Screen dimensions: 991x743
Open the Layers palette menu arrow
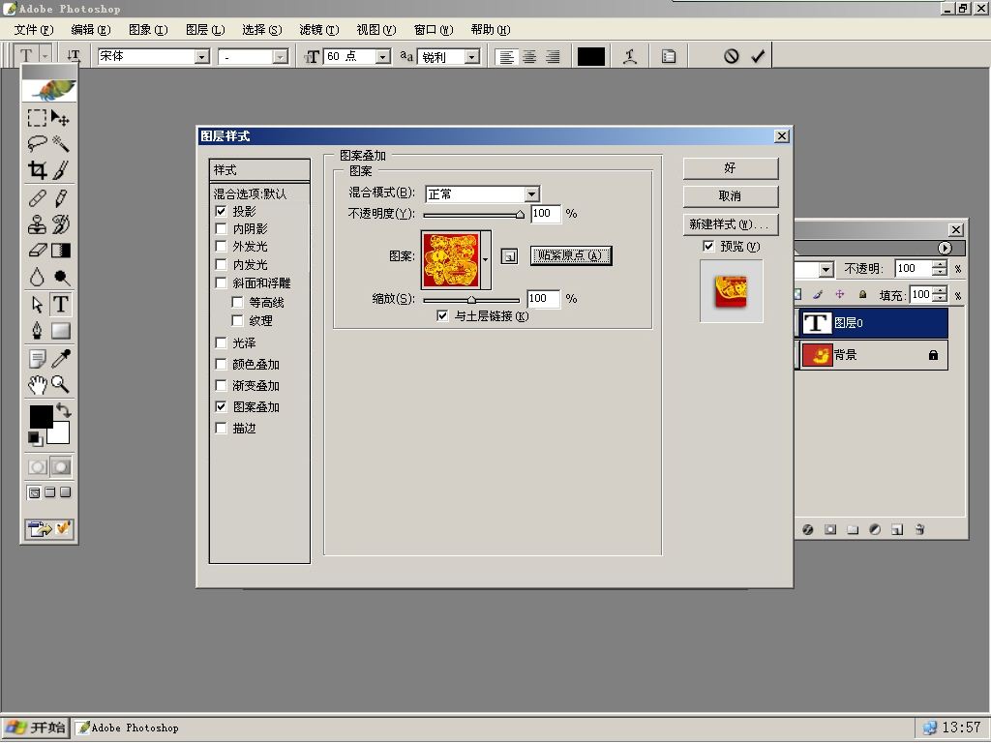(x=945, y=248)
